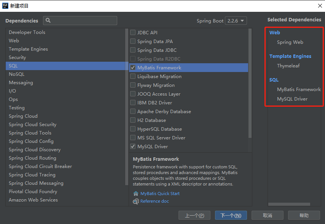Screen dimensions: 325x224
Task: Select the Spring Cloud Security category
Action: tap(32, 124)
